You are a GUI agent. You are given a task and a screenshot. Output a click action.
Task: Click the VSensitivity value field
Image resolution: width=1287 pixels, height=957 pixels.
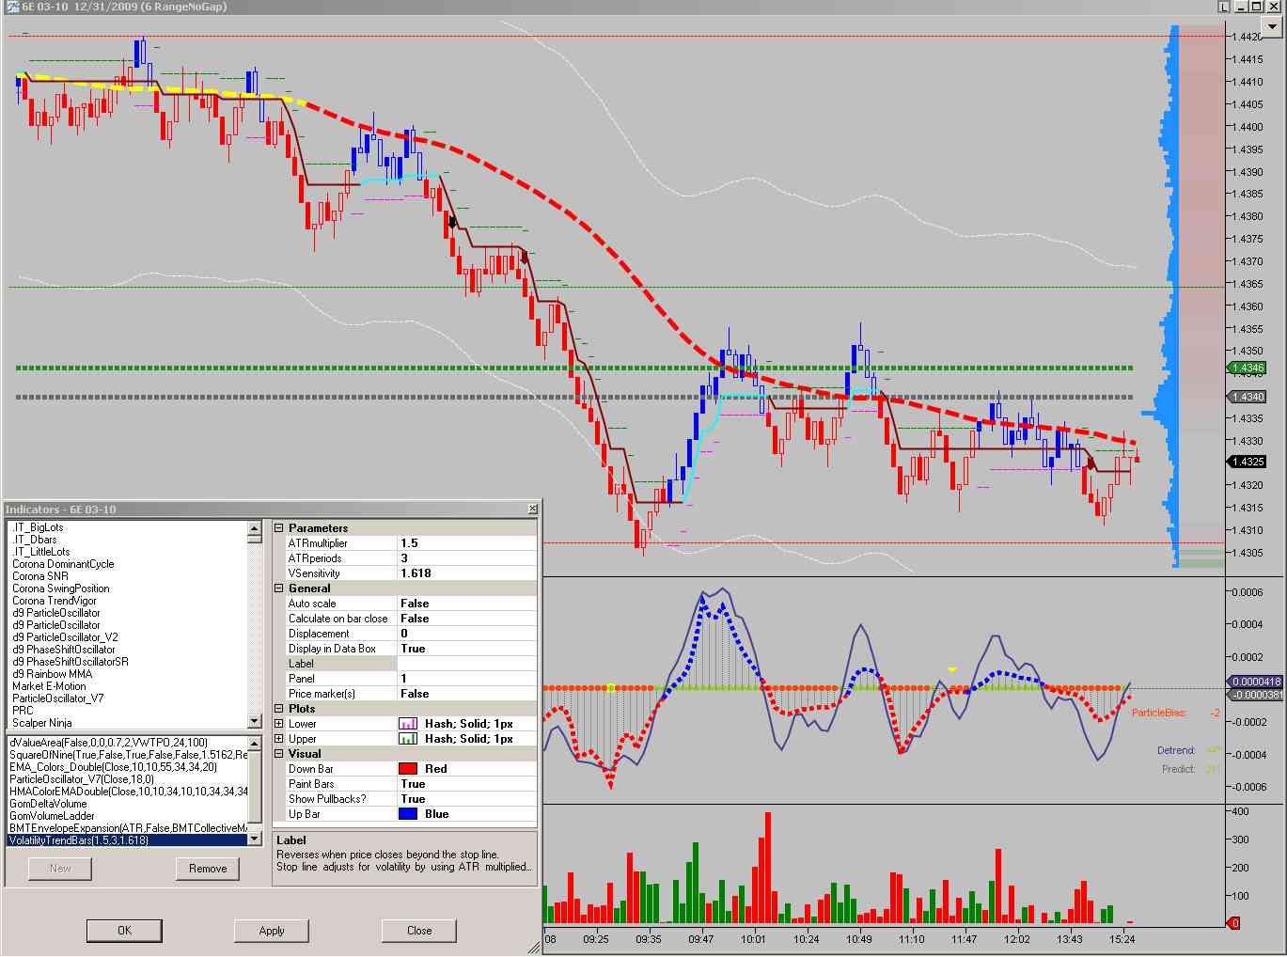[466, 573]
